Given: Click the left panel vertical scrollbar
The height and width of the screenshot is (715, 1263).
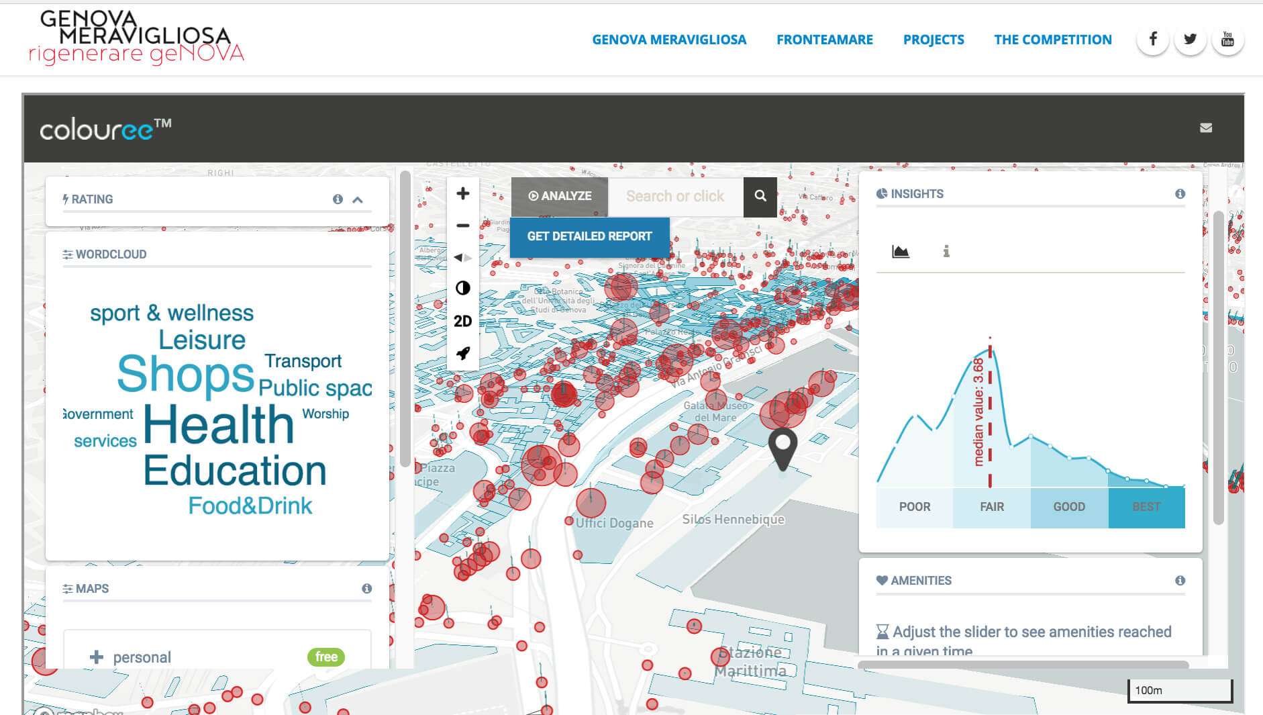Looking at the screenshot, I should tap(405, 319).
